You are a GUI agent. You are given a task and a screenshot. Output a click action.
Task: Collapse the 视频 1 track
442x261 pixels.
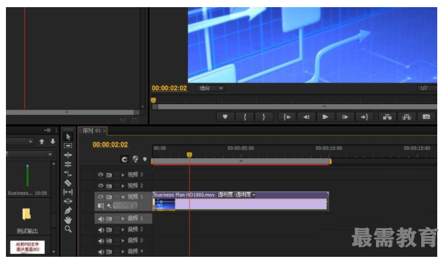[x=123, y=197]
